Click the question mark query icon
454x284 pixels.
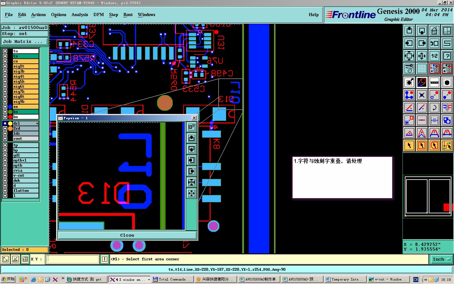click(447, 56)
